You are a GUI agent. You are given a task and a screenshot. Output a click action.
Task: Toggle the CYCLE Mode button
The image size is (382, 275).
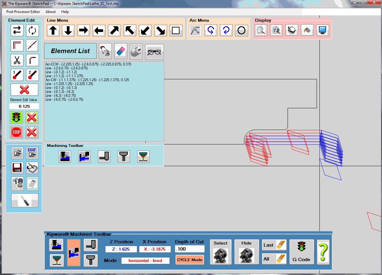pyautogui.click(x=190, y=260)
